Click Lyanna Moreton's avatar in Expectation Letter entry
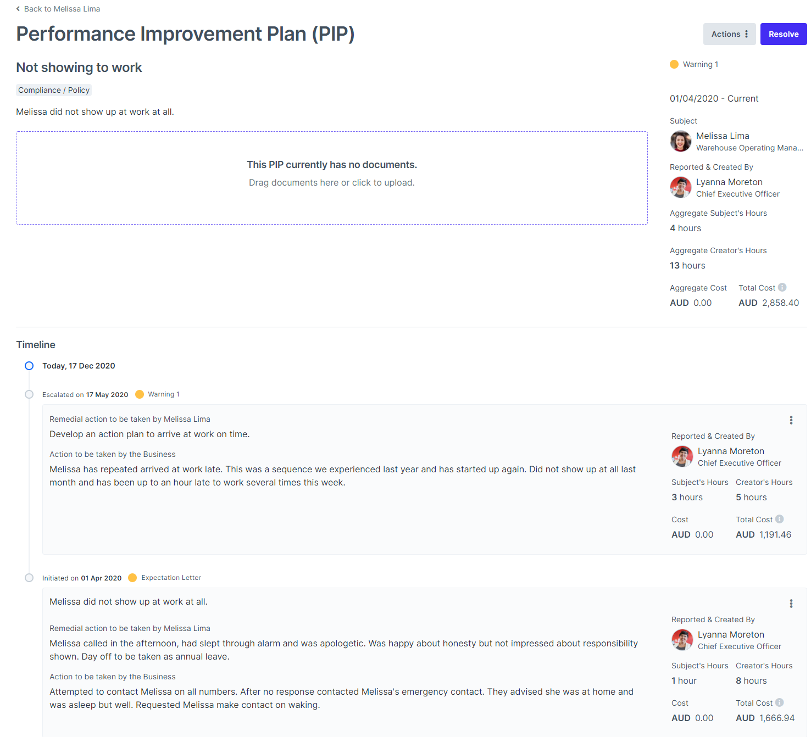Image resolution: width=811 pixels, height=737 pixels. (x=682, y=640)
